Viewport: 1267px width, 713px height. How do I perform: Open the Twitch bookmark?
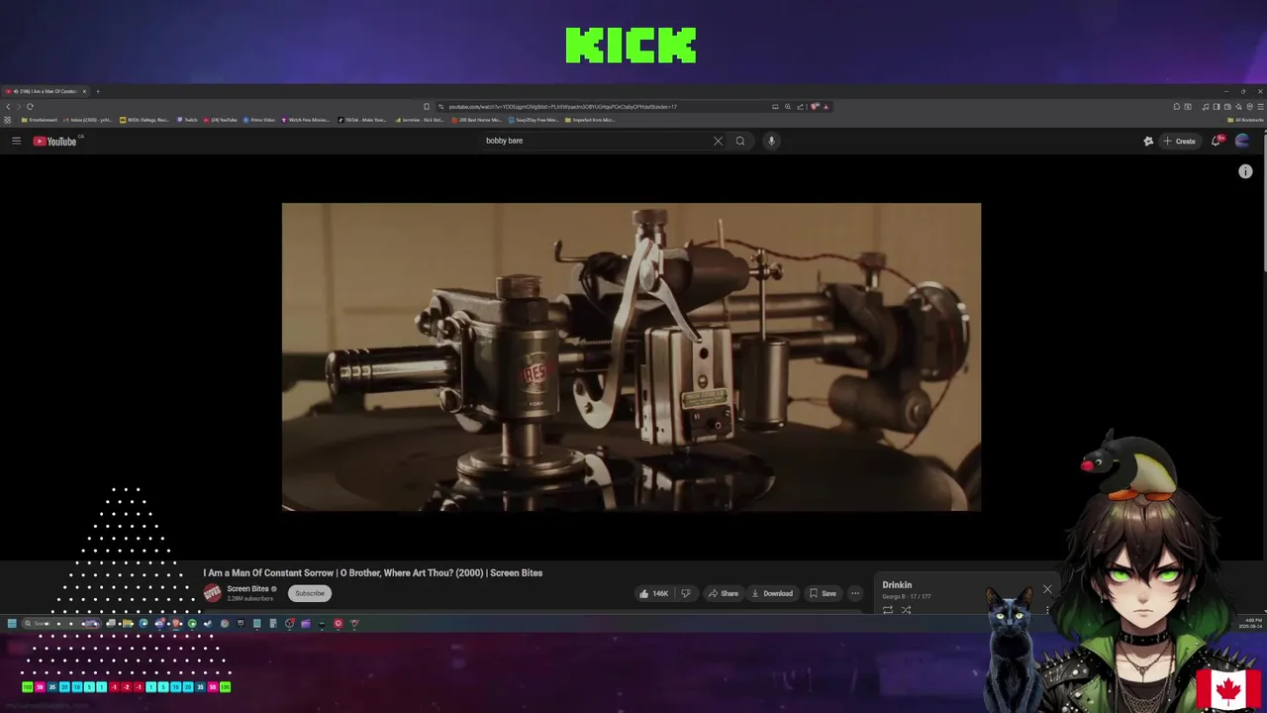187,120
